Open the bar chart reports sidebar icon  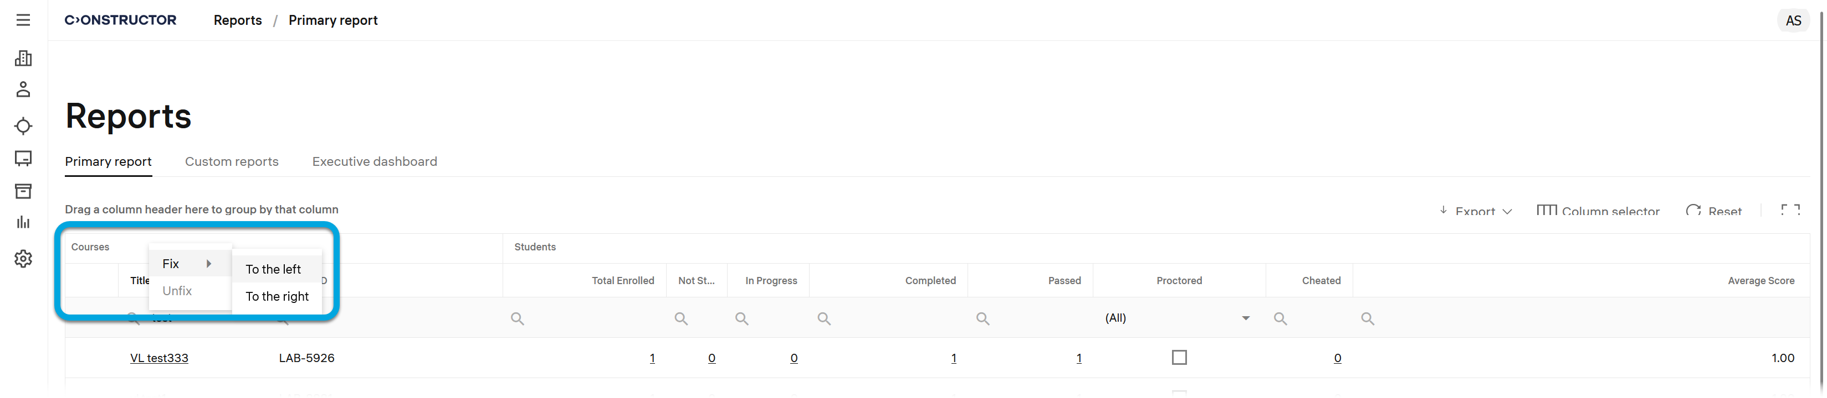tap(23, 222)
